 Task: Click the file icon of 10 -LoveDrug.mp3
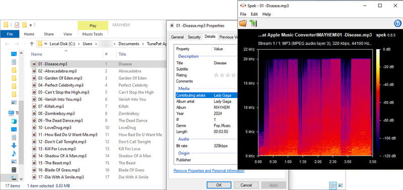point(34,128)
